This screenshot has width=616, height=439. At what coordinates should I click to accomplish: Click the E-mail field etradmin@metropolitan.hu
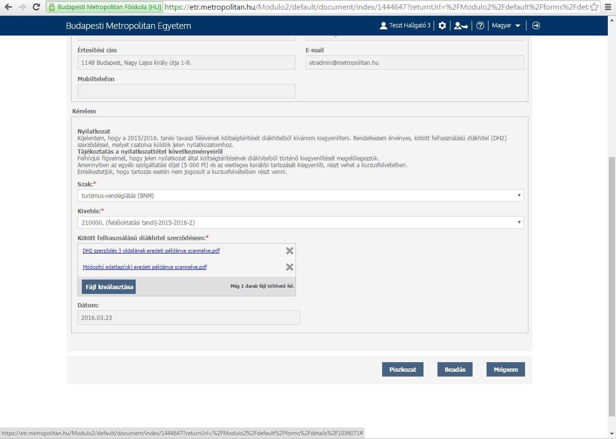(415, 62)
